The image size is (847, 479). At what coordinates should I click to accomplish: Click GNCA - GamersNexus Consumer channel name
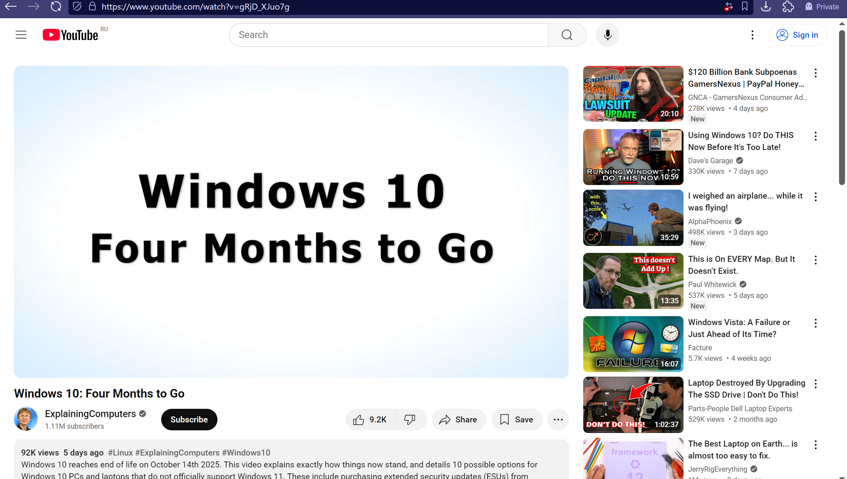click(748, 97)
